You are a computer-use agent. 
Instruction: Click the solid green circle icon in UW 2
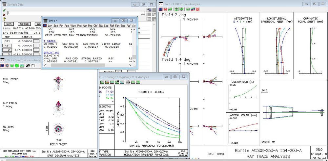tap(17, 66)
